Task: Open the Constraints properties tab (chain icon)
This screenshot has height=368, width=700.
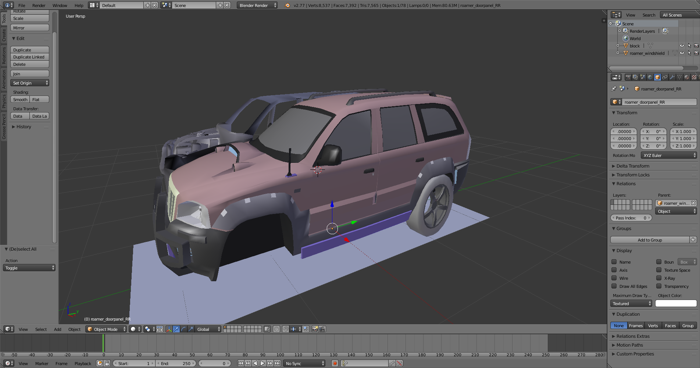Action: pos(665,77)
